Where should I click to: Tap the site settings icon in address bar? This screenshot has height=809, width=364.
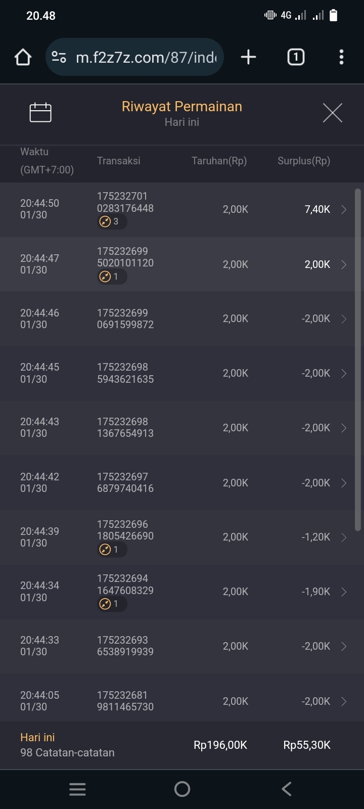[59, 57]
